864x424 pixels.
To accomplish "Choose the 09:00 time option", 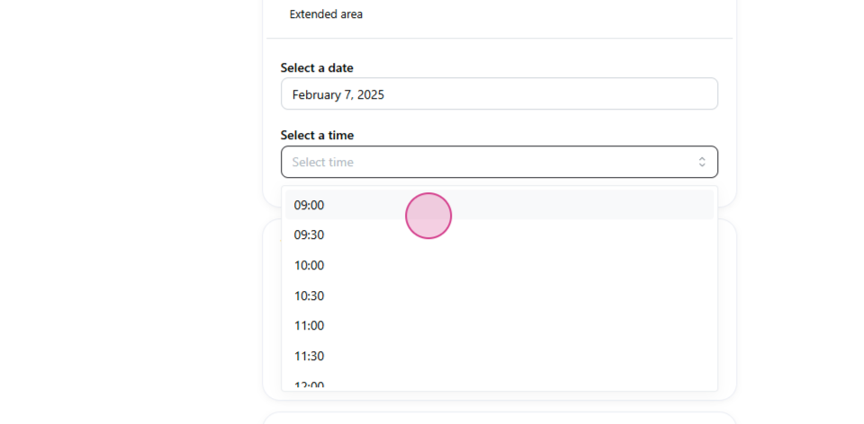I will pos(499,205).
